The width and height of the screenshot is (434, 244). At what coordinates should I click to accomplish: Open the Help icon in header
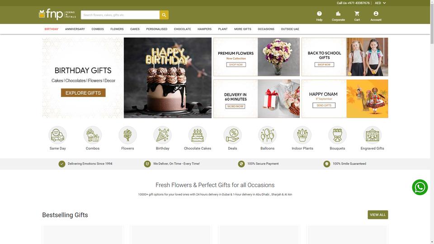pyautogui.click(x=319, y=14)
